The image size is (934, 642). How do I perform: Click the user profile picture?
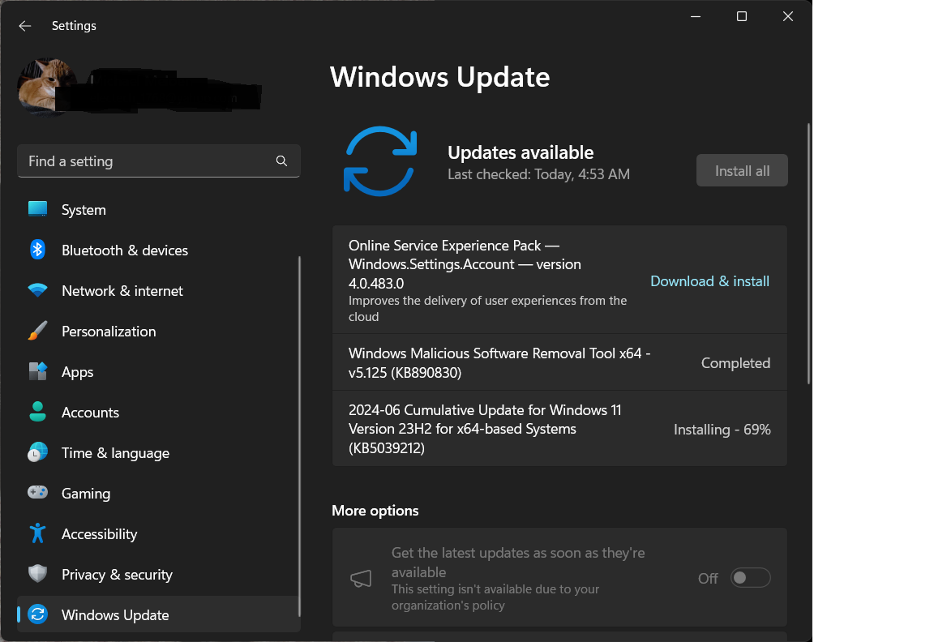pos(46,87)
